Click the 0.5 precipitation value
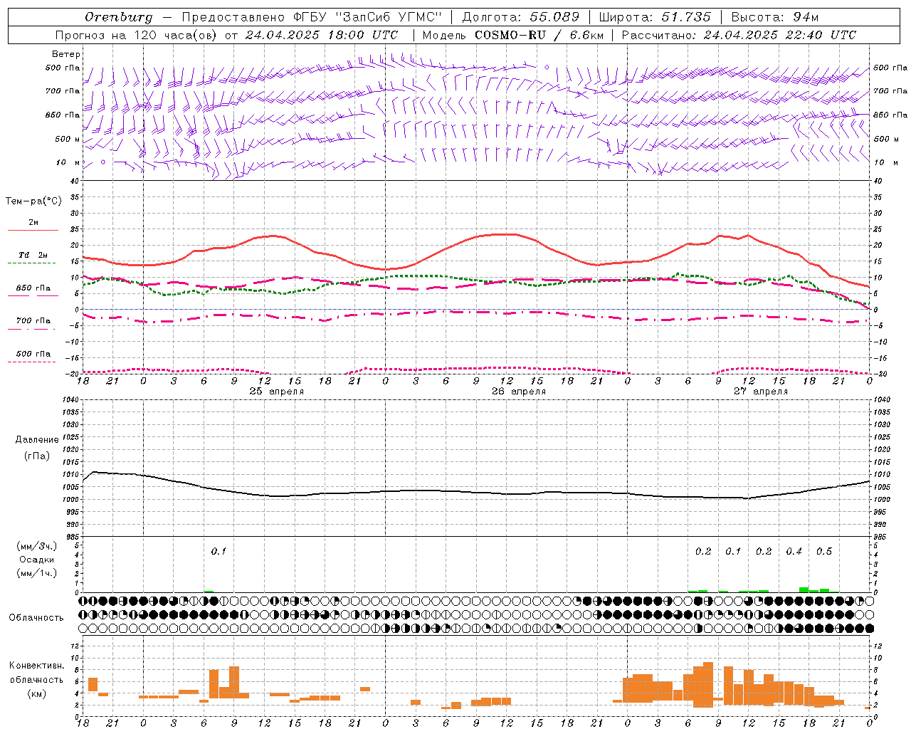This screenshot has height=729, width=911. pyautogui.click(x=824, y=552)
